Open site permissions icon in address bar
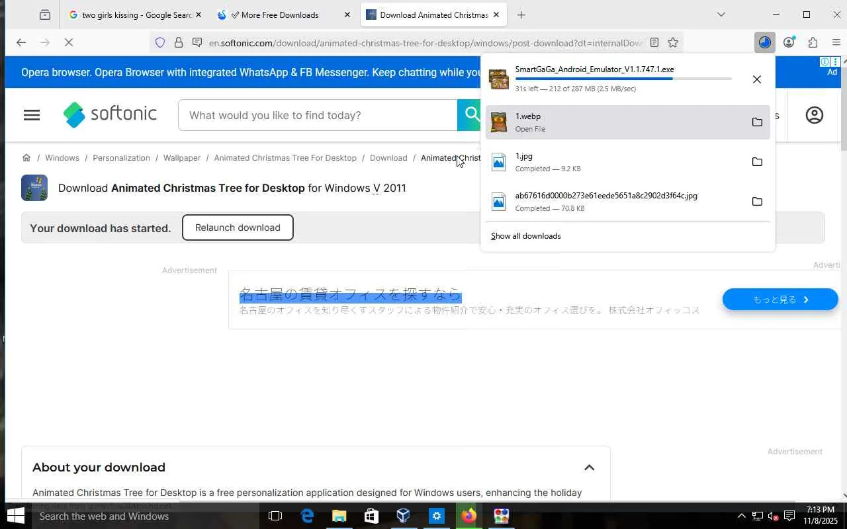 (197, 42)
